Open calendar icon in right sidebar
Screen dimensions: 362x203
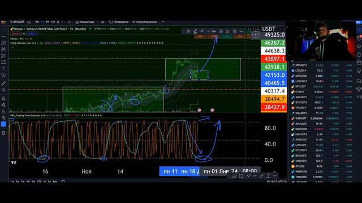[x=359, y=63]
